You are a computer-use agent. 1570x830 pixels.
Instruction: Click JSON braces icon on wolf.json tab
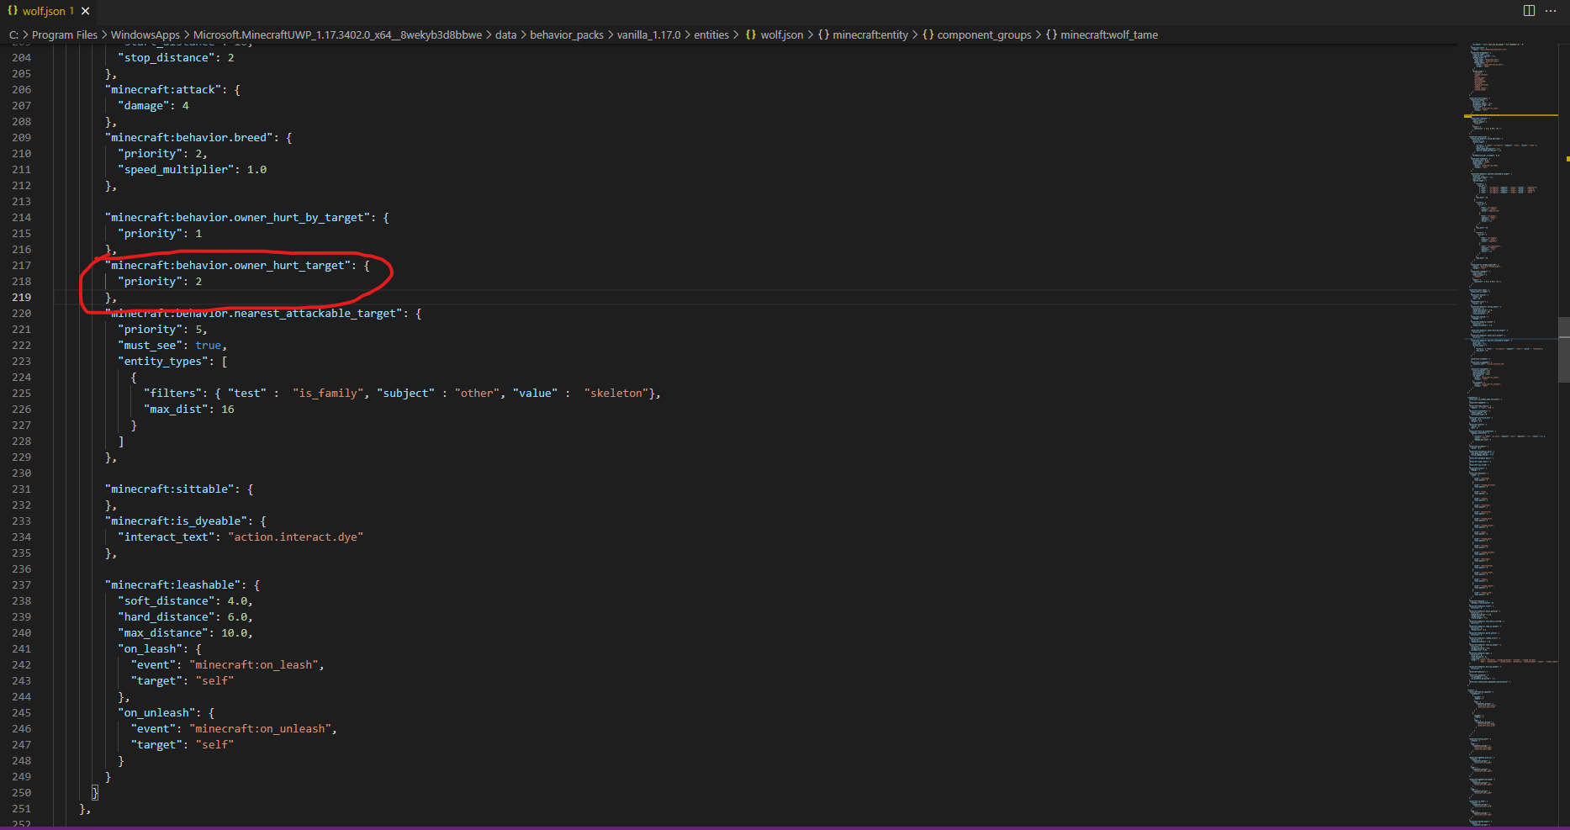13,11
